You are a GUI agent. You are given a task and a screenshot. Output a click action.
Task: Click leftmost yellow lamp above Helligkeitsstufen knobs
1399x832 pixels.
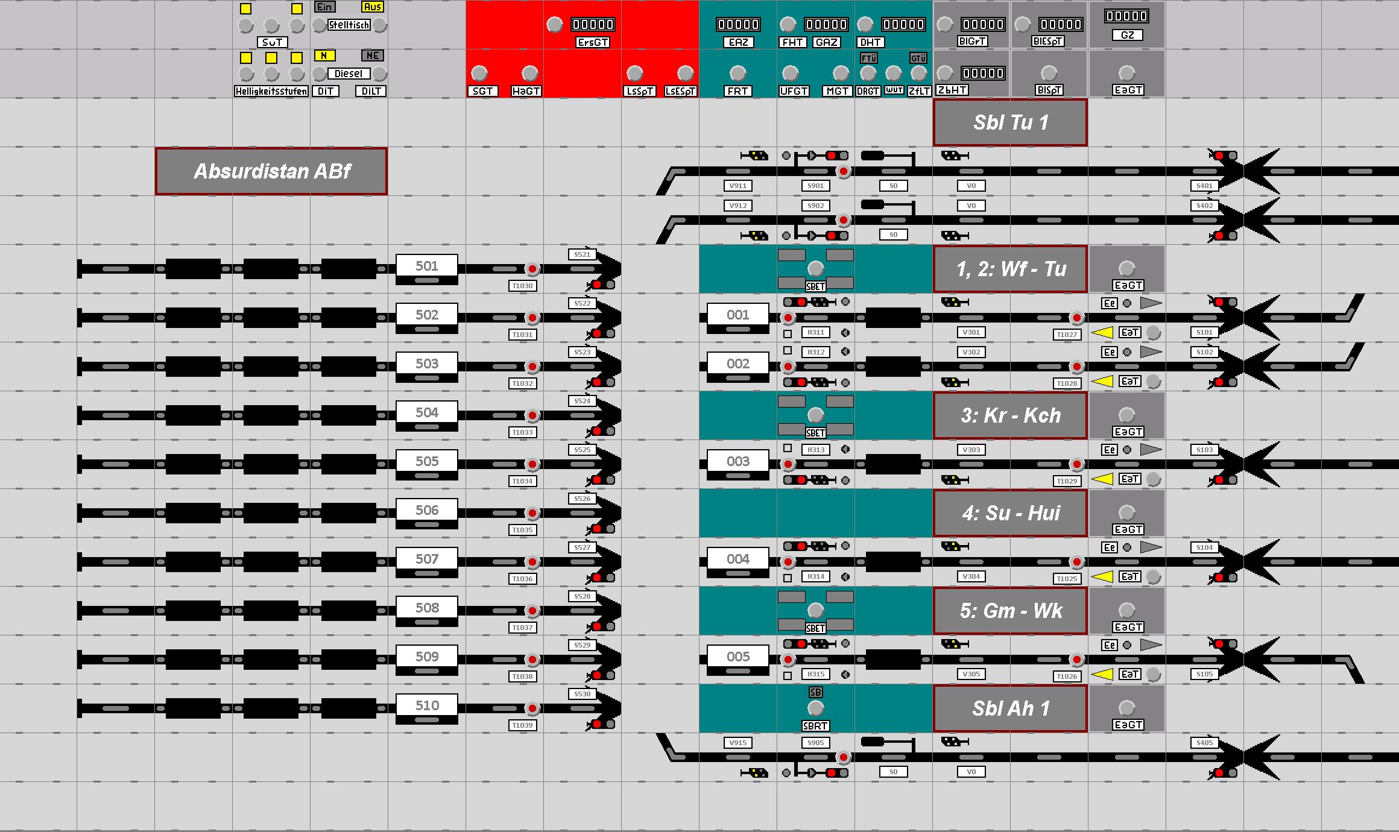(x=246, y=58)
